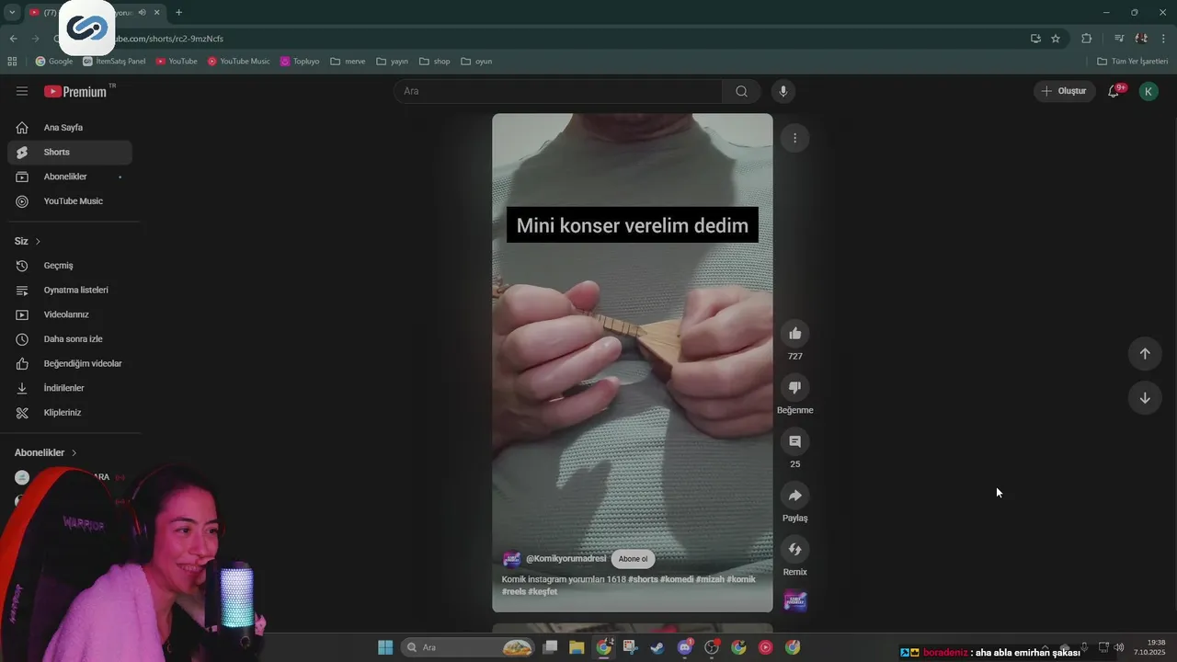Image resolution: width=1177 pixels, height=662 pixels.
Task: Open İndirilenler in the sidebar
Action: tap(70, 388)
